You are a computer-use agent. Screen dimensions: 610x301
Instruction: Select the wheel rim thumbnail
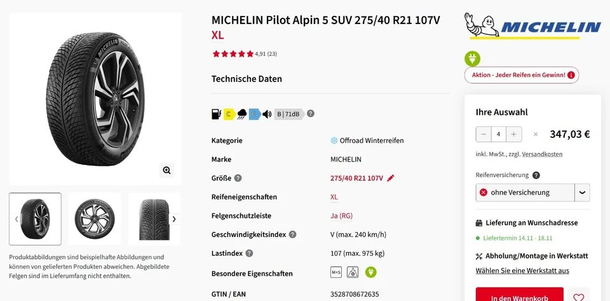95,219
